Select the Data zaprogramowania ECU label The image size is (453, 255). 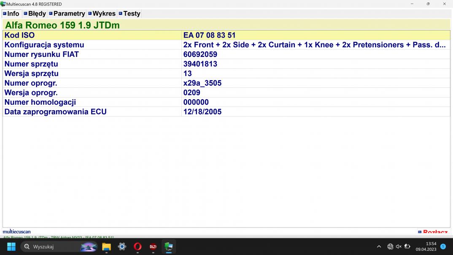pyautogui.click(x=56, y=111)
